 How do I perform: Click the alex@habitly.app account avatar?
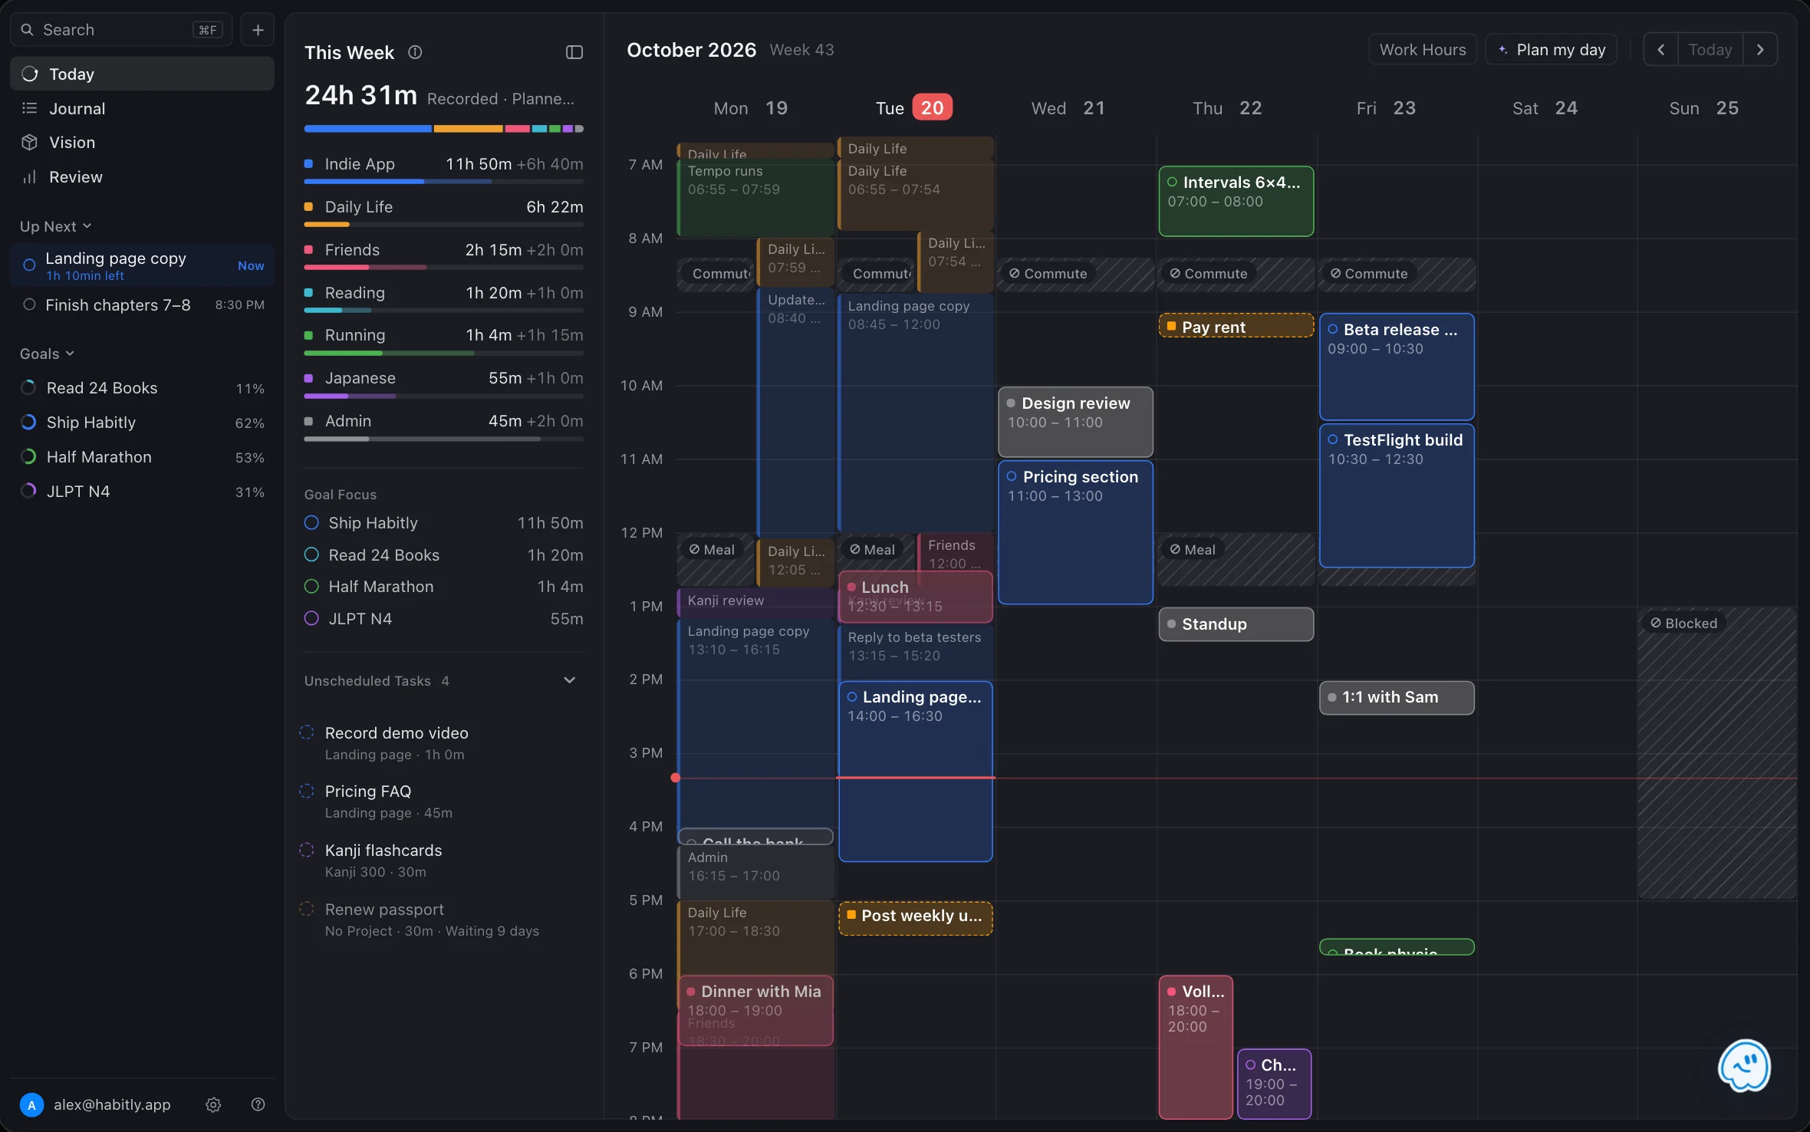[x=31, y=1104]
